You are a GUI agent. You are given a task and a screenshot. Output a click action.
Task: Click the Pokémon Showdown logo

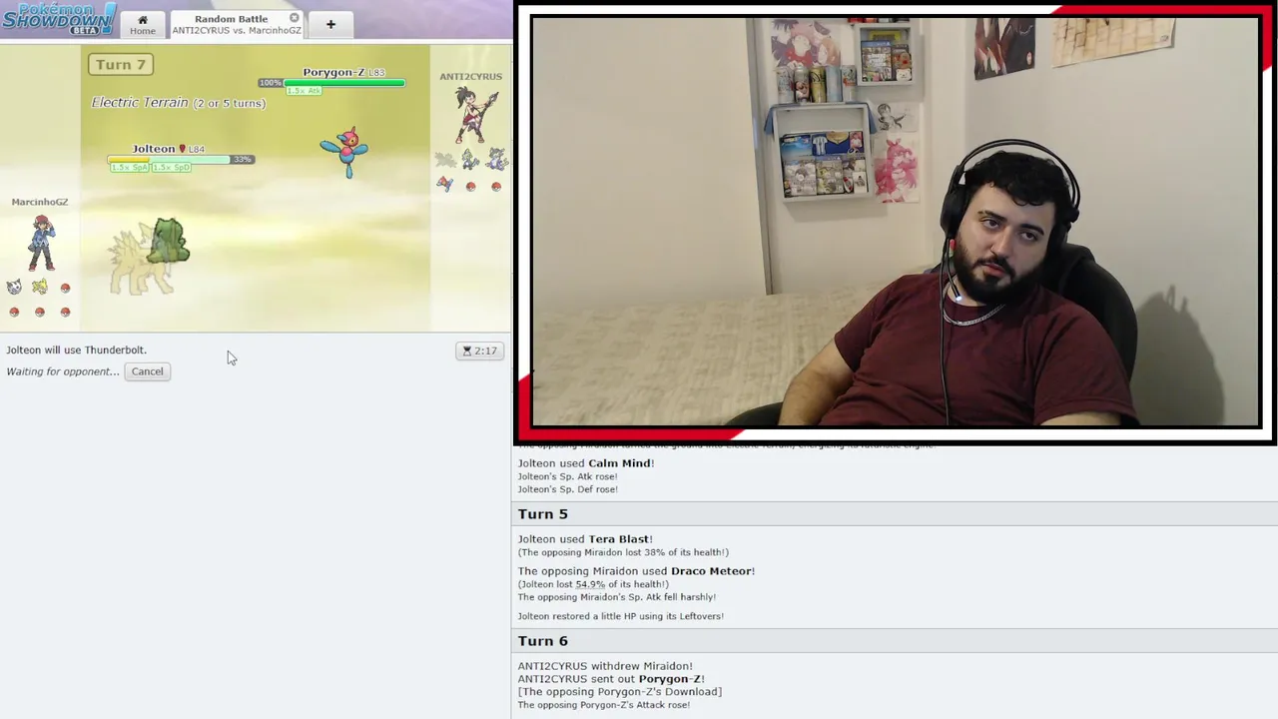click(59, 19)
